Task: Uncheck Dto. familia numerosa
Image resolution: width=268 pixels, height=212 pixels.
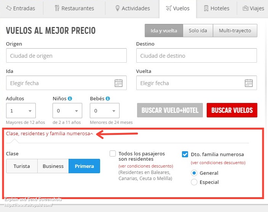Action: (x=185, y=154)
